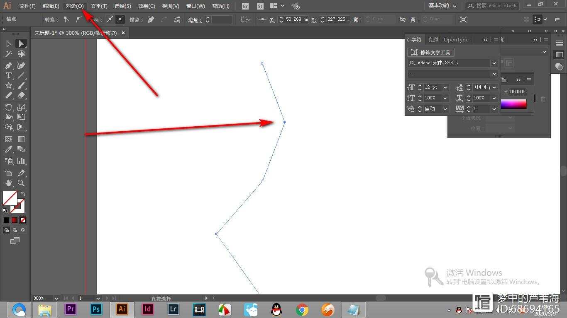Switch to the OpenType panel tab
567x318 pixels.
tap(456, 40)
